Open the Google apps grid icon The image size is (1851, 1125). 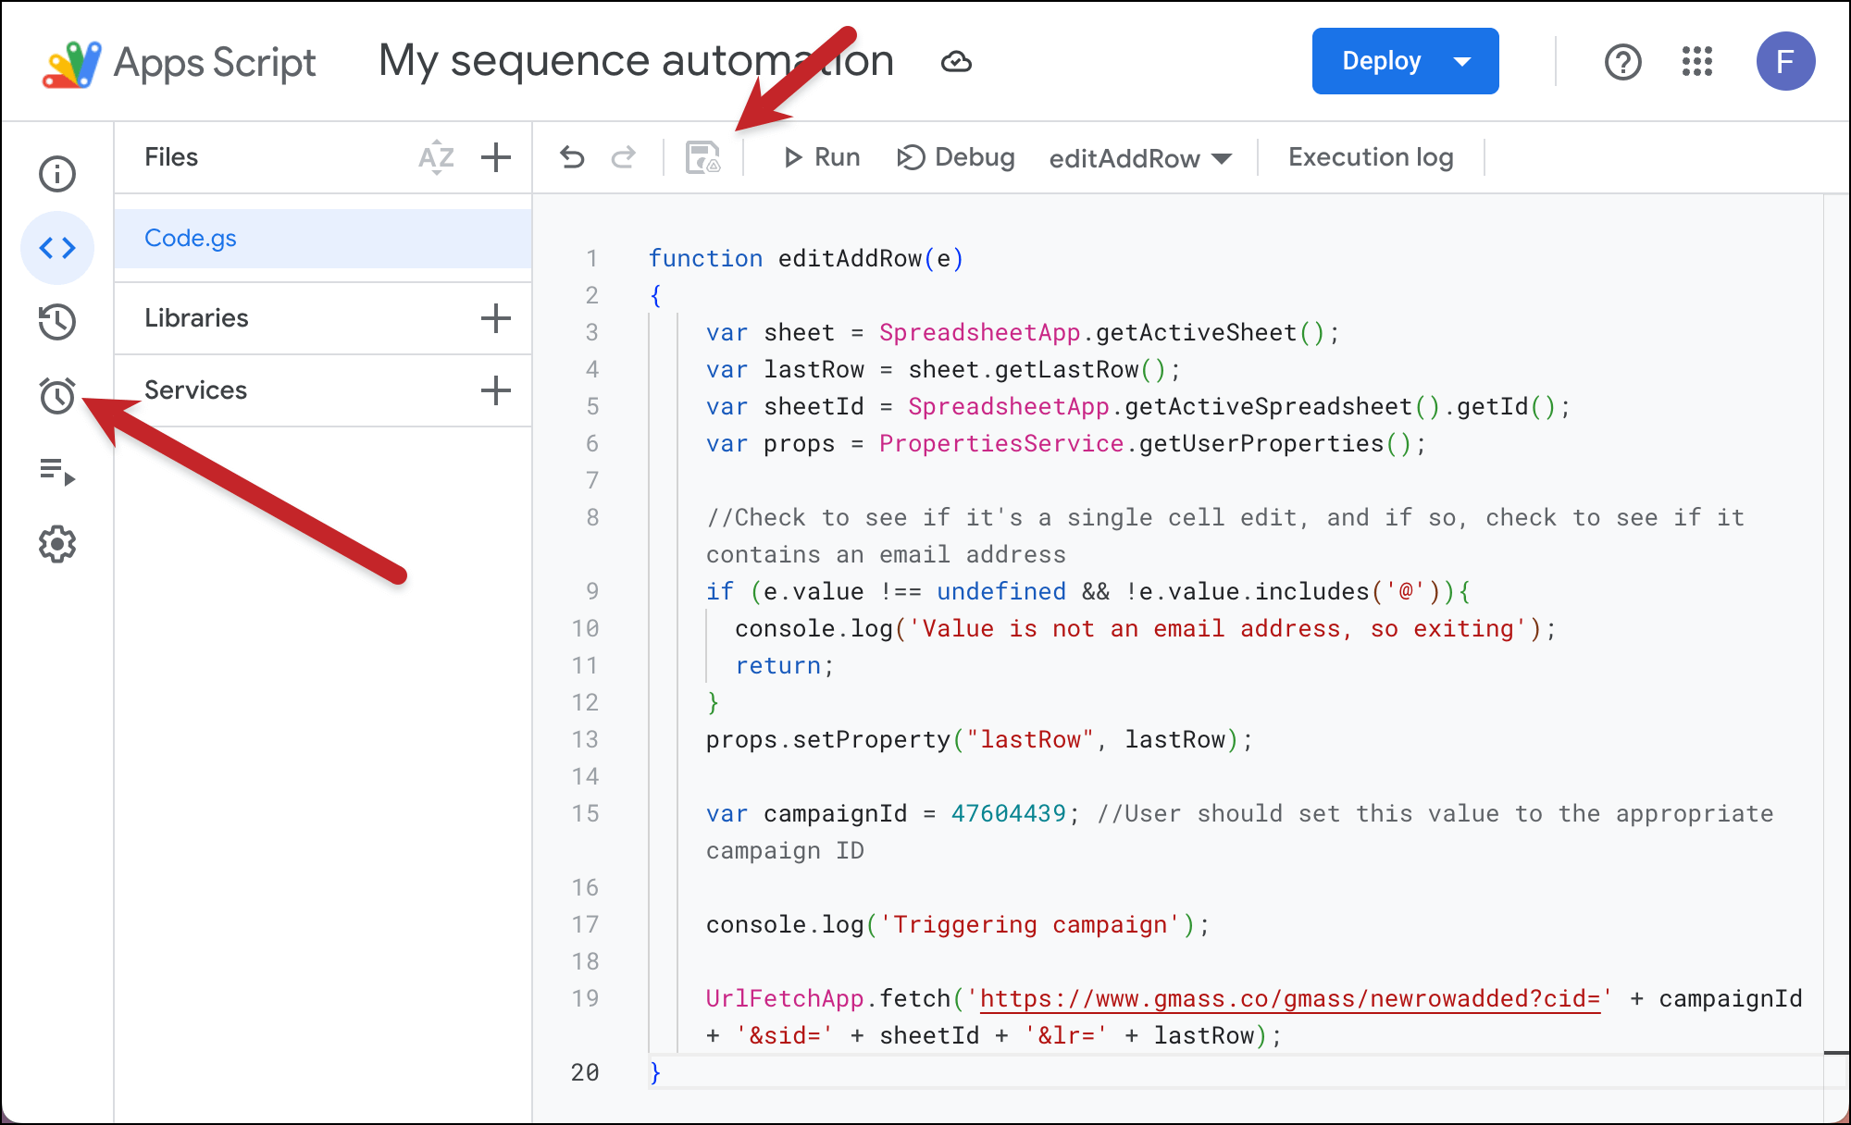click(x=1696, y=62)
